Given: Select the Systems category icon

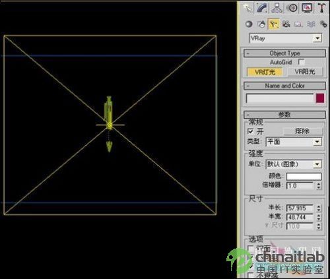Looking at the screenshot, I should (x=323, y=24).
